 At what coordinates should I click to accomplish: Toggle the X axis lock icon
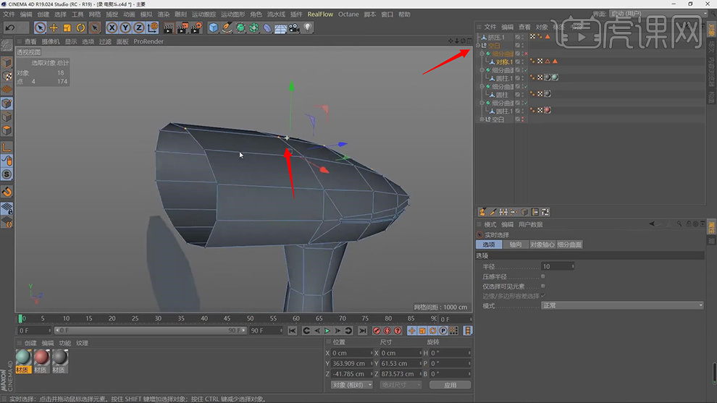(x=112, y=27)
